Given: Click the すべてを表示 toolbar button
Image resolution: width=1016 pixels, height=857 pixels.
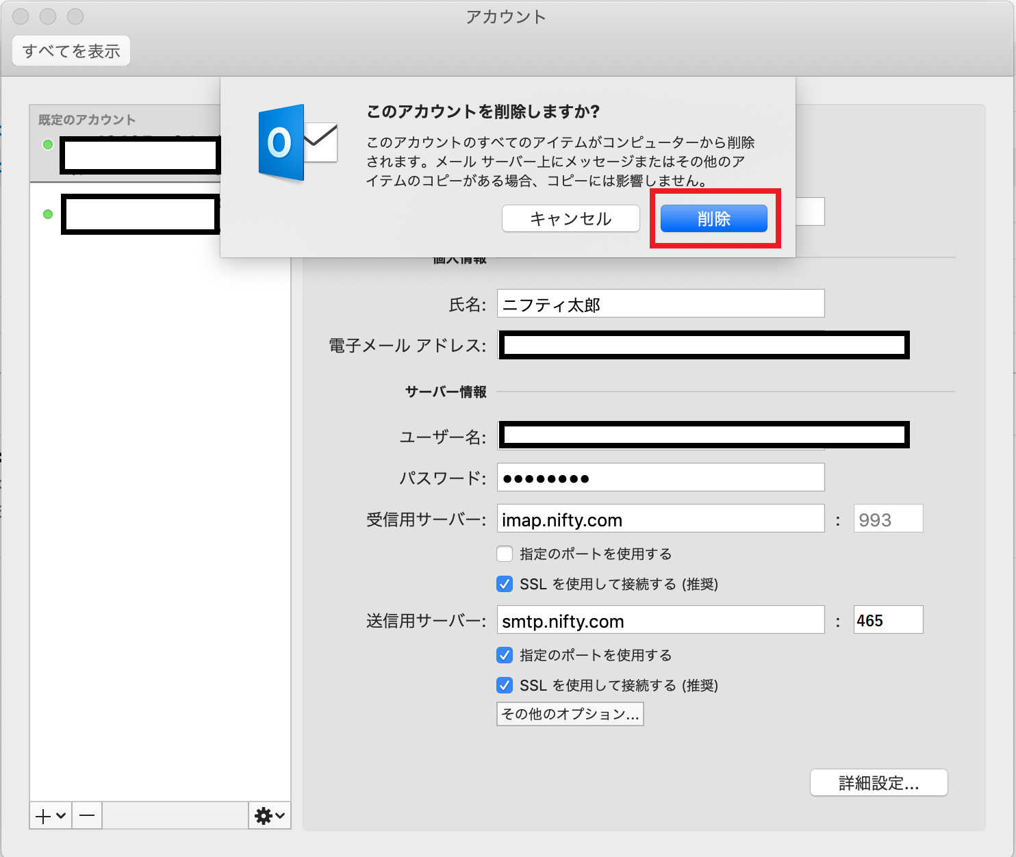Looking at the screenshot, I should pos(71,51).
